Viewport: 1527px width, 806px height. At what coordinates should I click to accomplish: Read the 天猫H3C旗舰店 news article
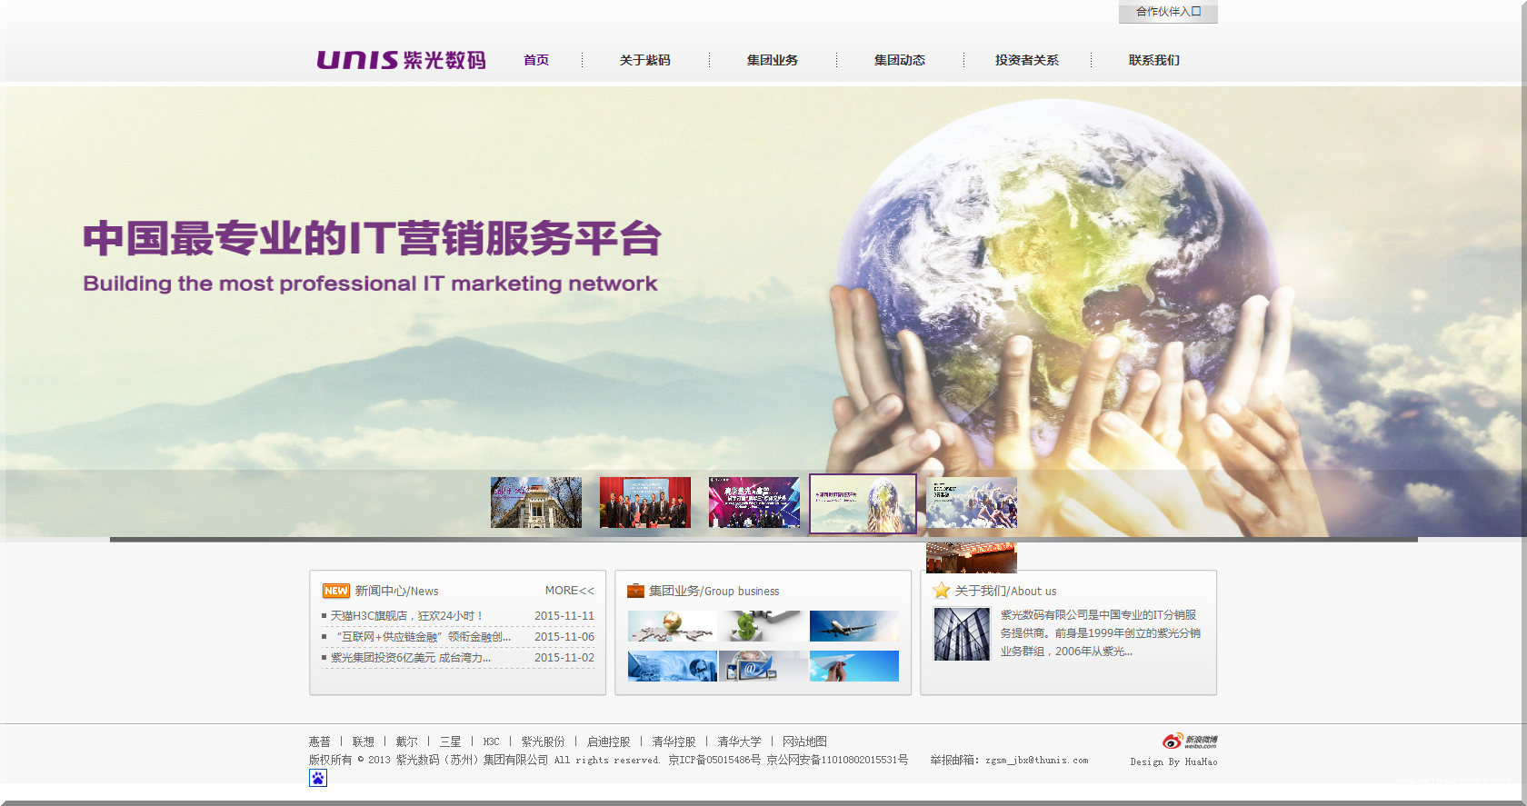tap(406, 616)
